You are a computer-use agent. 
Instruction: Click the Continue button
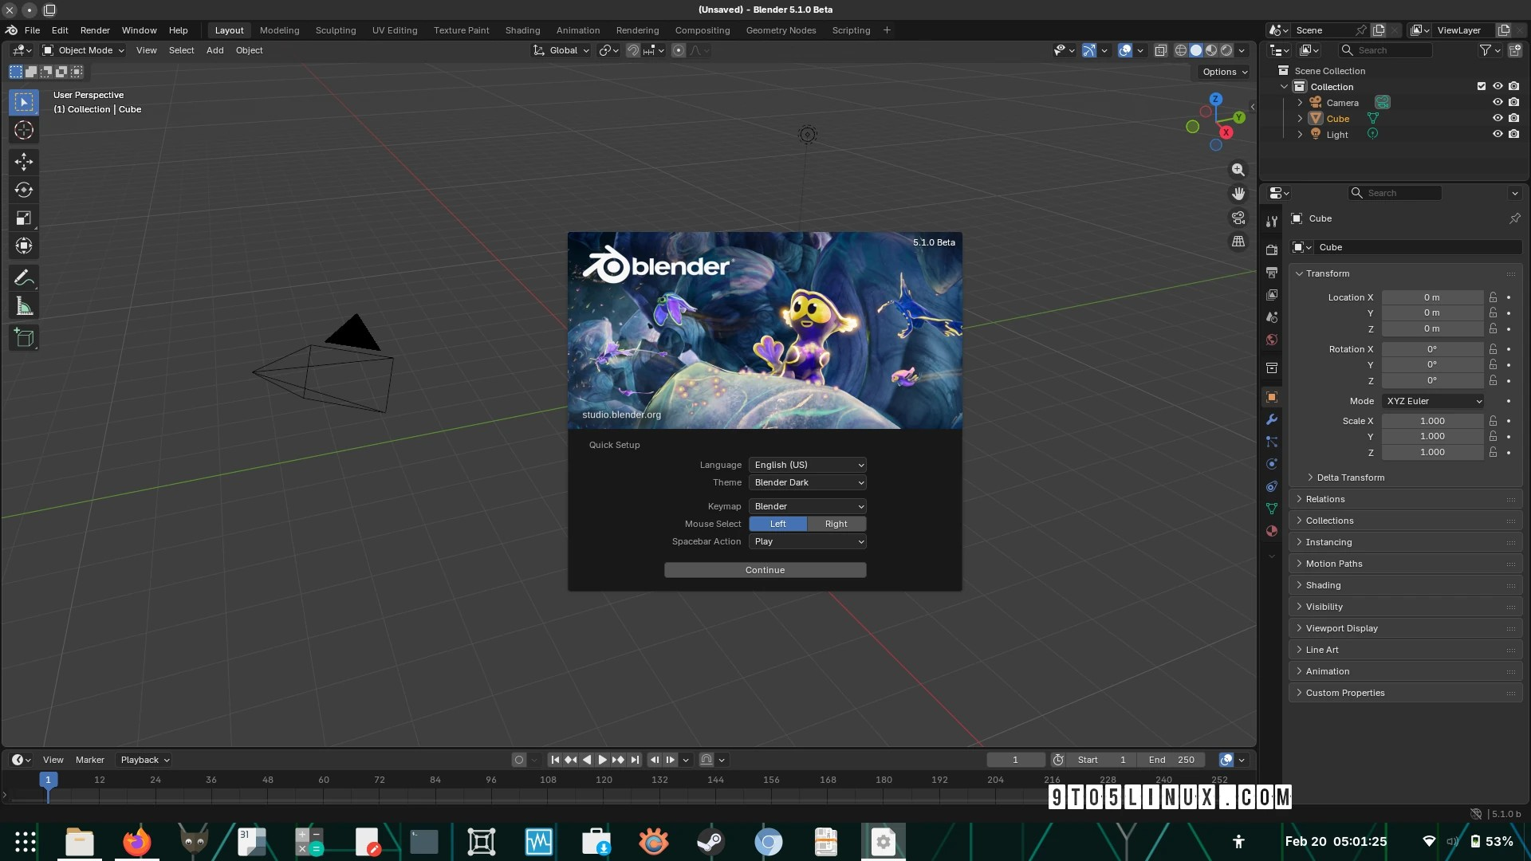[x=765, y=570]
